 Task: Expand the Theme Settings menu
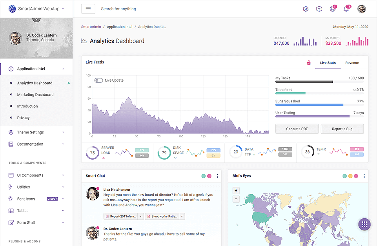coord(36,132)
